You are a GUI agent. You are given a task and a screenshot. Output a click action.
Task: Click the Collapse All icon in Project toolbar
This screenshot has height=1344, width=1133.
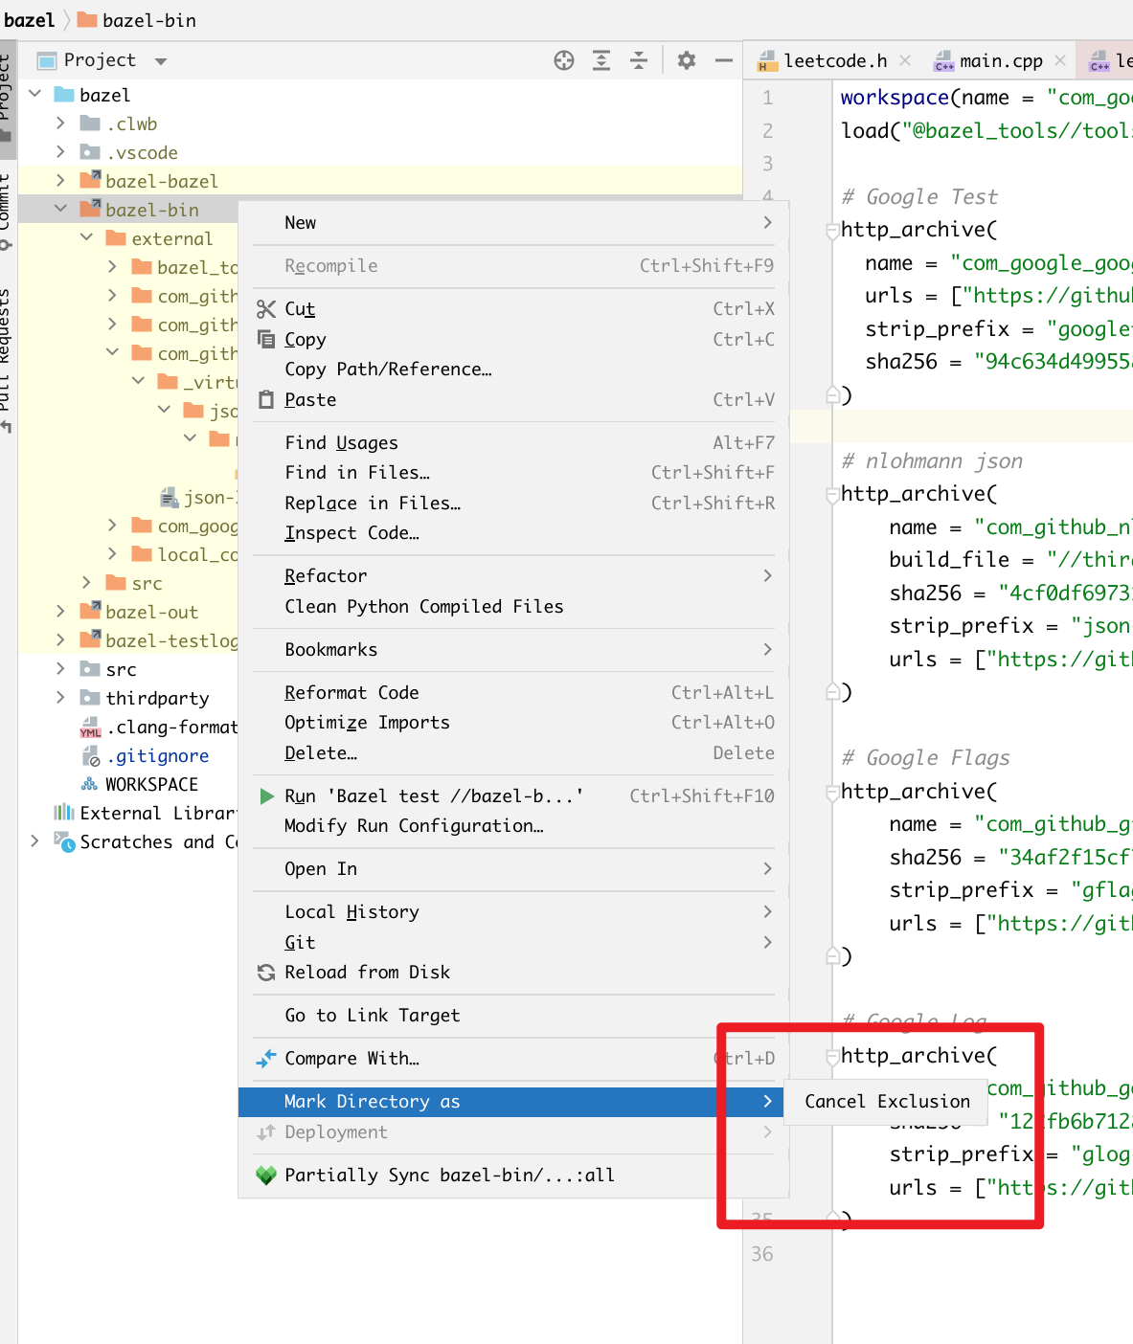tap(637, 59)
